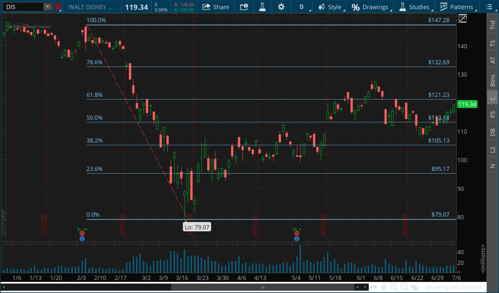Open the AT sidebar tab
The width and height of the screenshot is (499, 293).
click(x=493, y=61)
